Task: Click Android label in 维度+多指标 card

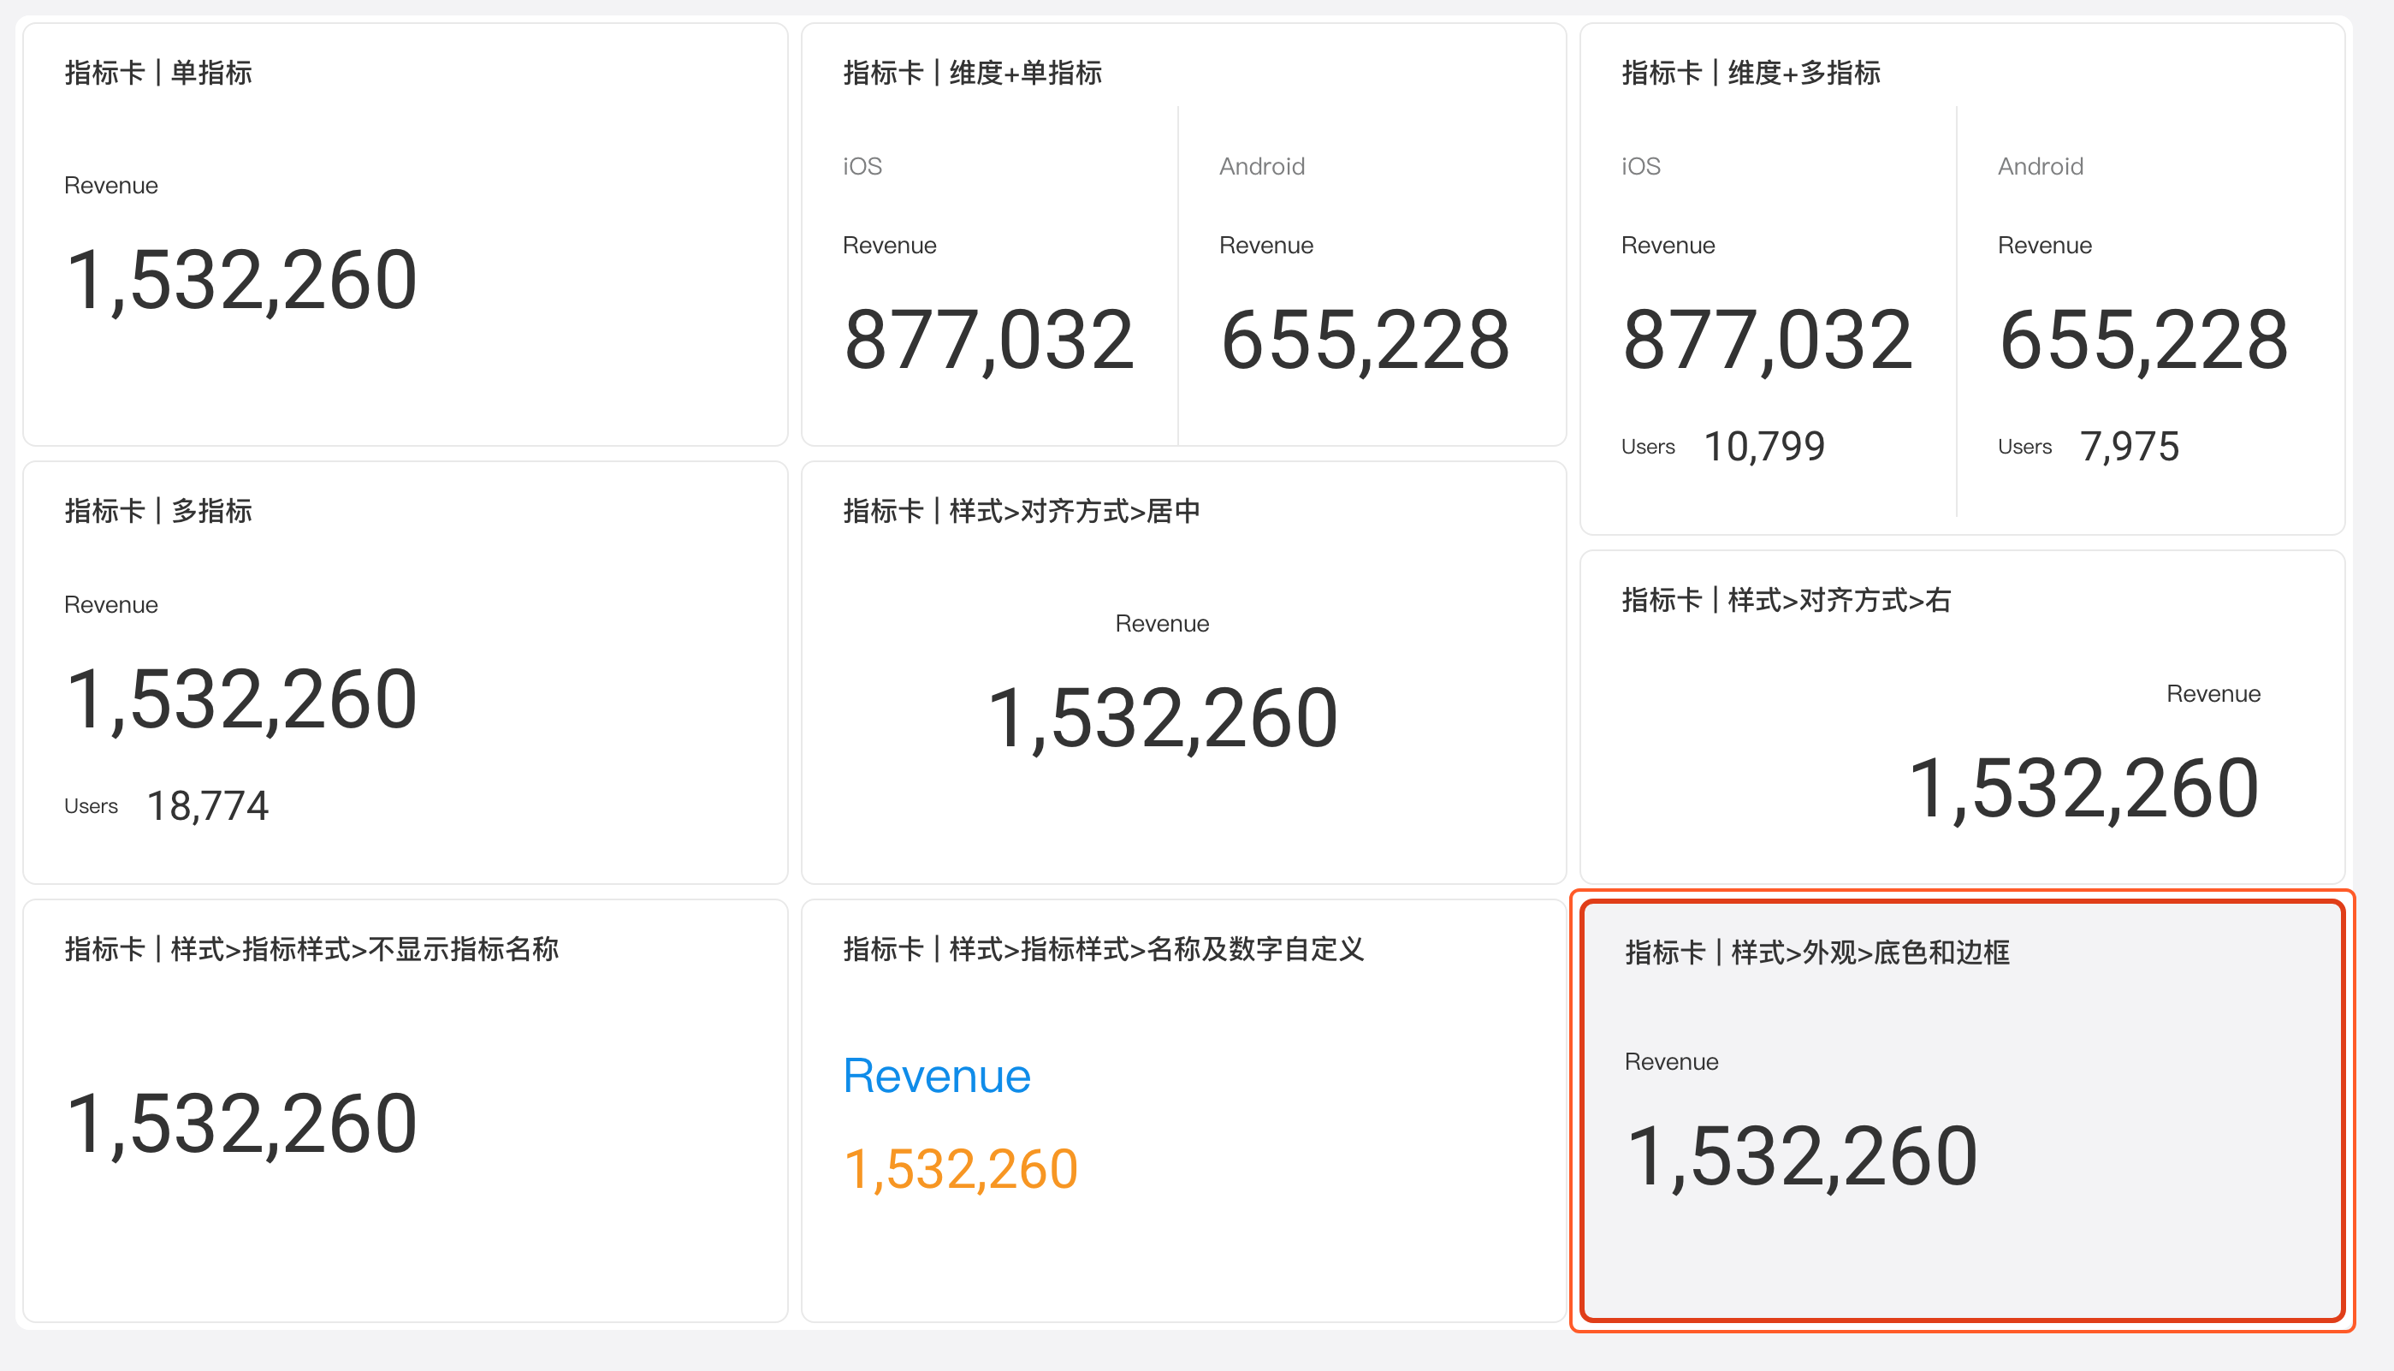Action: tap(2041, 167)
